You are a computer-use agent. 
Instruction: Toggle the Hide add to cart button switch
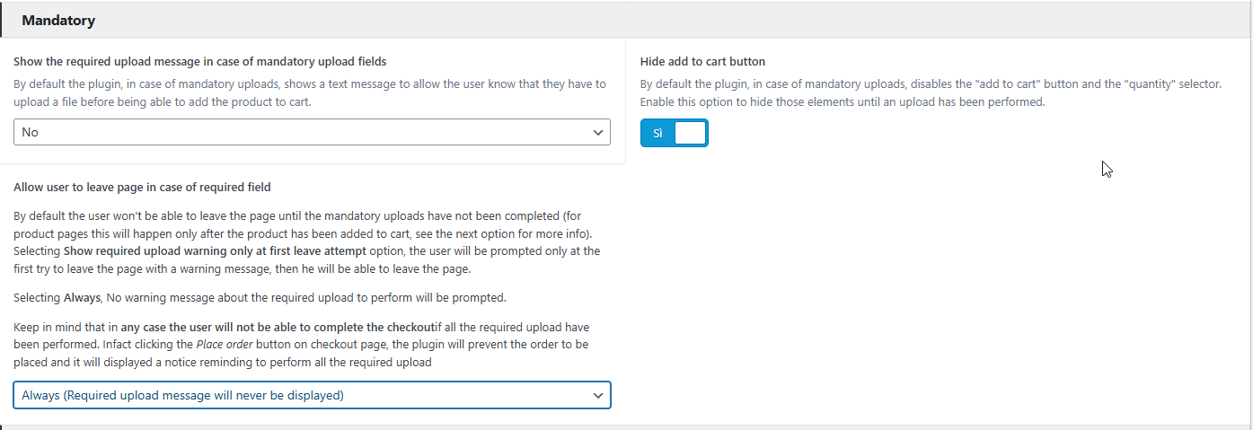(674, 133)
